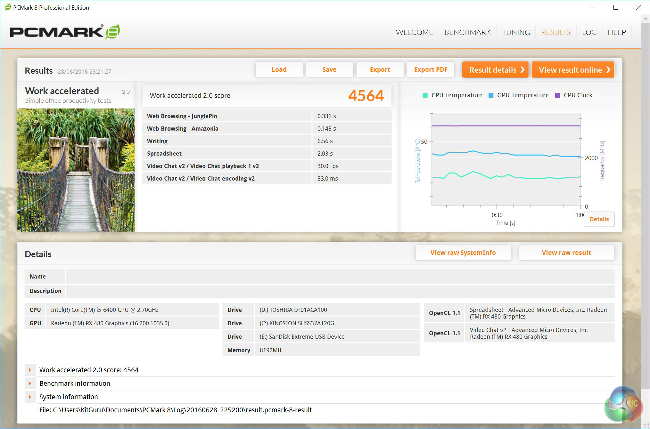
Task: Click the PCMark 8 logo
Action: (x=65, y=32)
